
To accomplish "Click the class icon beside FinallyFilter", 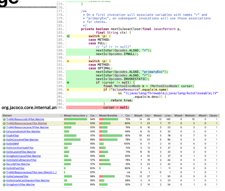I will [4, 136].
